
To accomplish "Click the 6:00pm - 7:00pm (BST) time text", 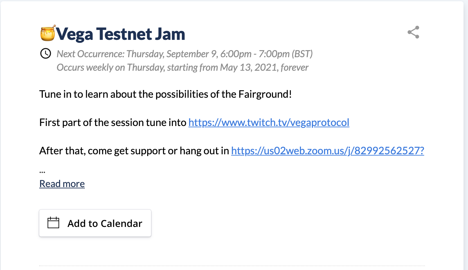I will coord(266,54).
